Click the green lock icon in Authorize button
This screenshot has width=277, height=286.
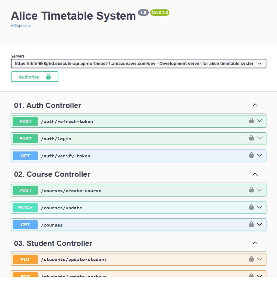point(48,77)
